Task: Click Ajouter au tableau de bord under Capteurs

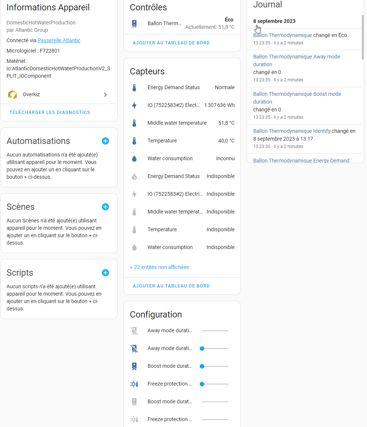Action: [171, 286]
